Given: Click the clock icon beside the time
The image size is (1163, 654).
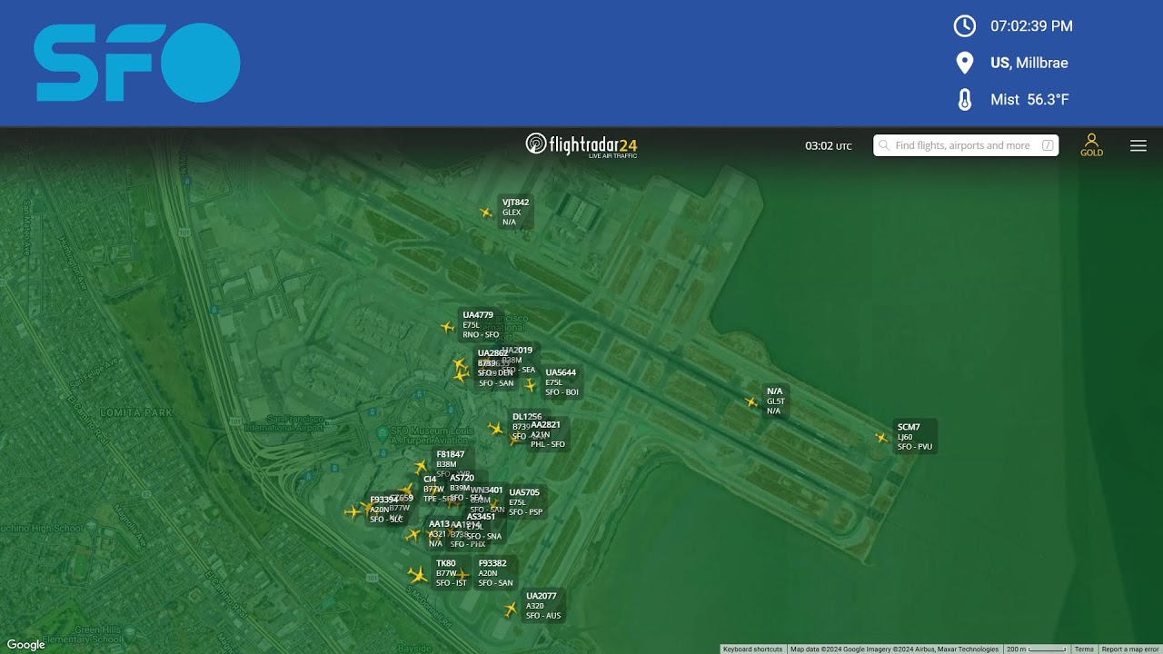Looking at the screenshot, I should point(964,25).
